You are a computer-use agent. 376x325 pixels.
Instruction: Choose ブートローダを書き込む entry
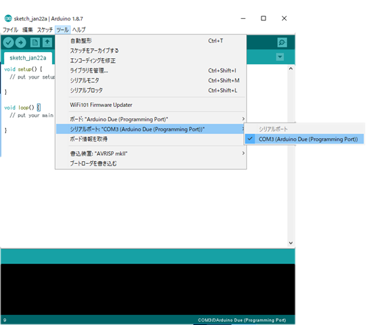coord(151,163)
